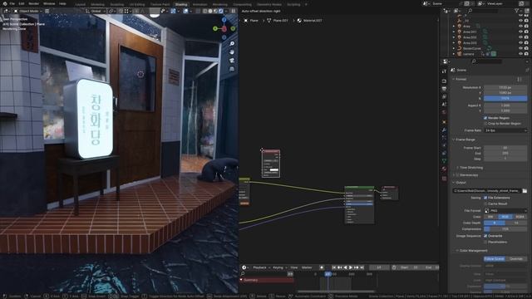Enable the Cache Result checkbox
The image size is (532, 299).
[485, 203]
